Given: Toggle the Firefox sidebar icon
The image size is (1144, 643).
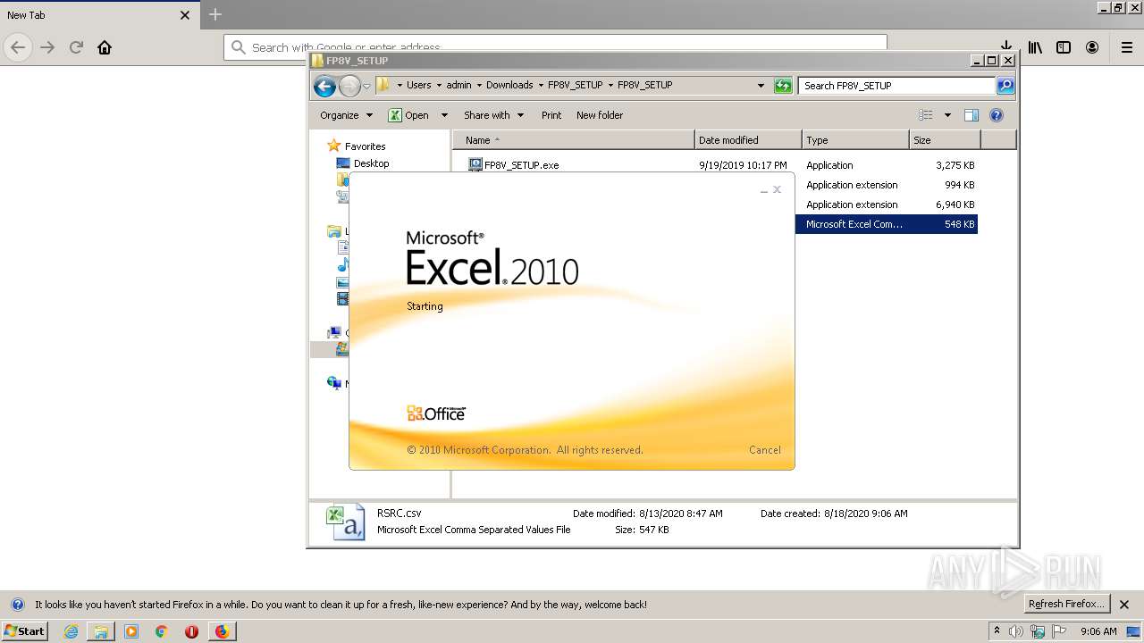Looking at the screenshot, I should pos(1064,47).
